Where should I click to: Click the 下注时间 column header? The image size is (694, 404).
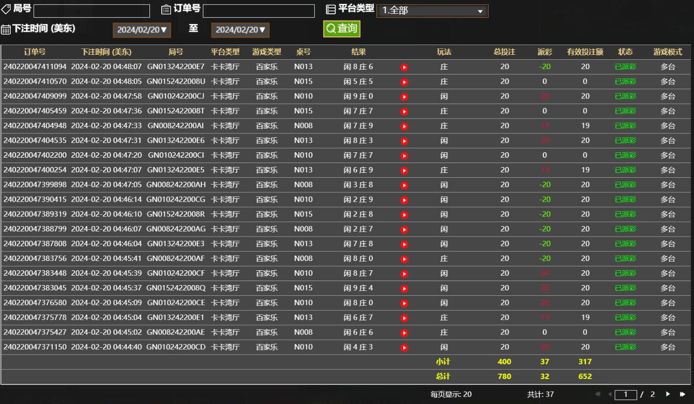point(106,52)
